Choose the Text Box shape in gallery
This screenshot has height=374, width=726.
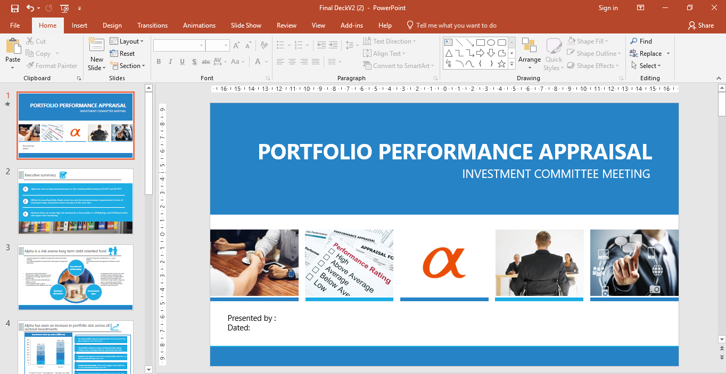point(449,42)
